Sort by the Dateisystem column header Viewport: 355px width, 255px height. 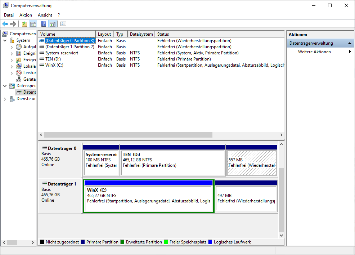click(141, 34)
